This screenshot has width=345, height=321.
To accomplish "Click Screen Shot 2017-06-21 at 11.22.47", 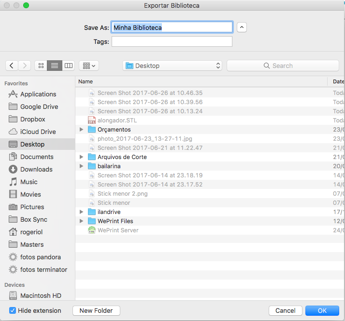I will [x=150, y=147].
